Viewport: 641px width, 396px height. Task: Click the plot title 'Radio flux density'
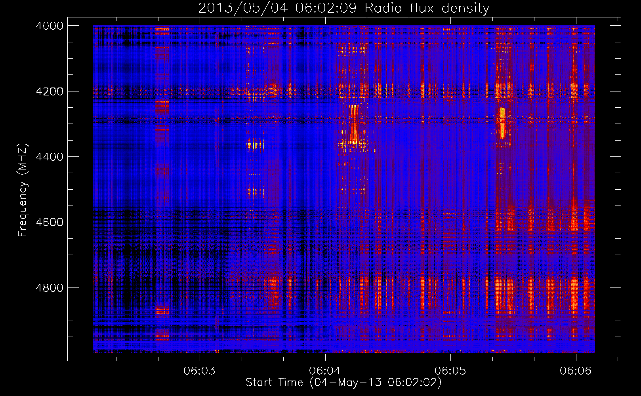[x=343, y=8]
